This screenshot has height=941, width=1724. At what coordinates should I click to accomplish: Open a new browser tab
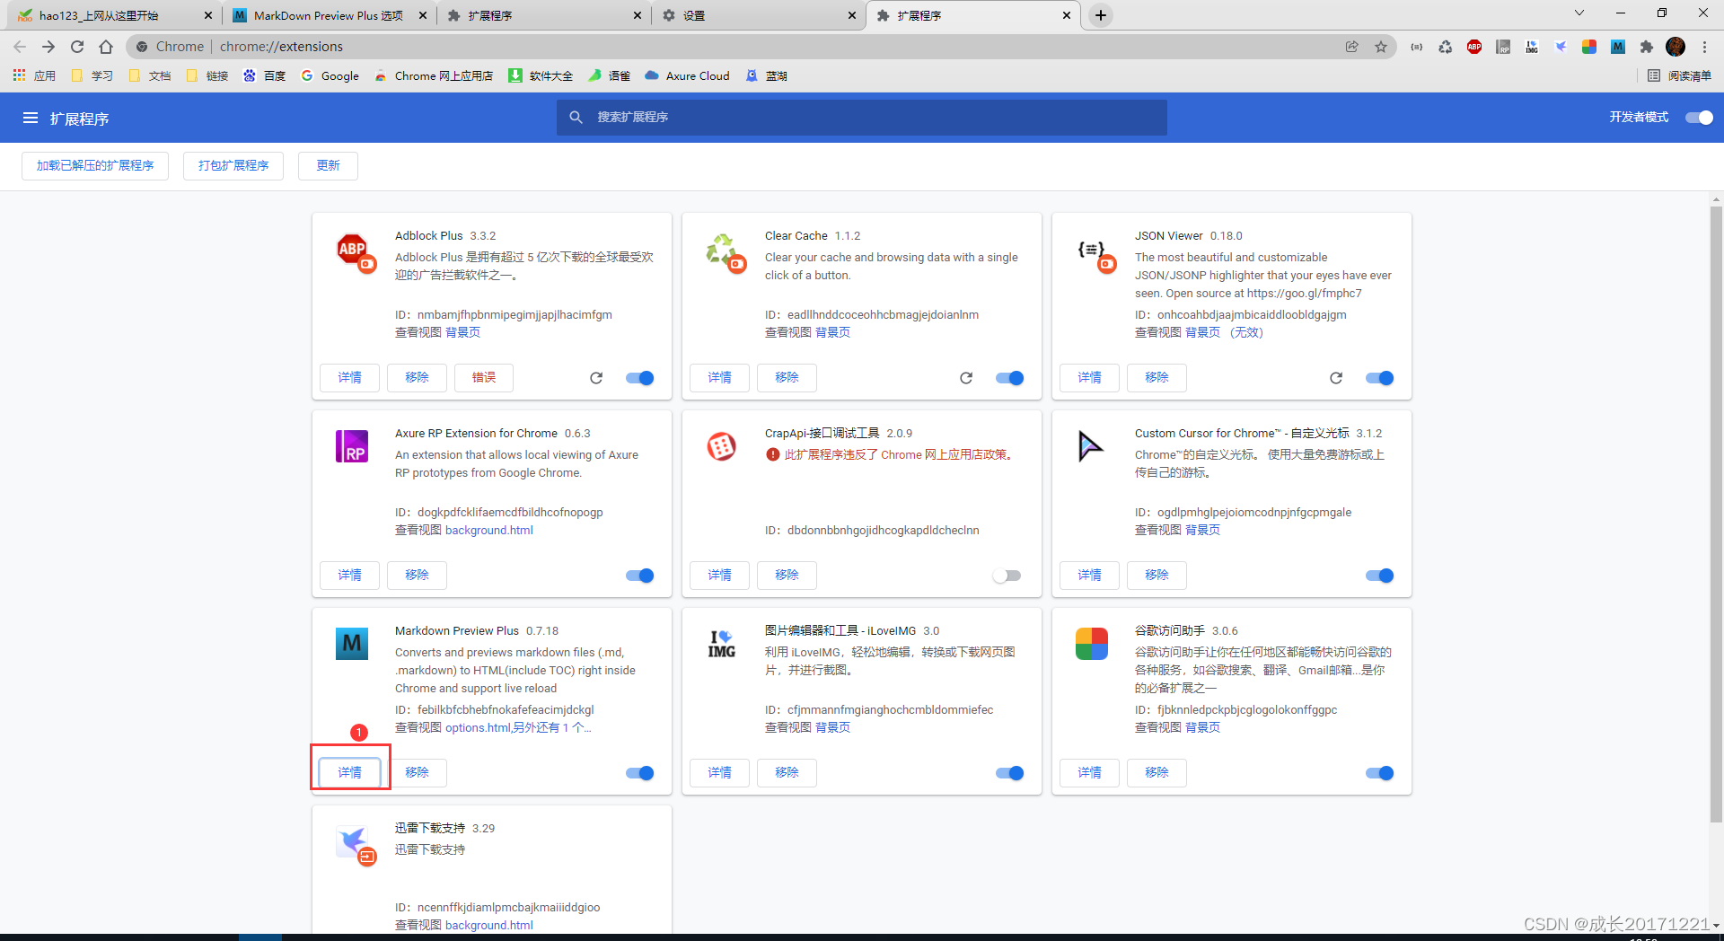(1101, 15)
